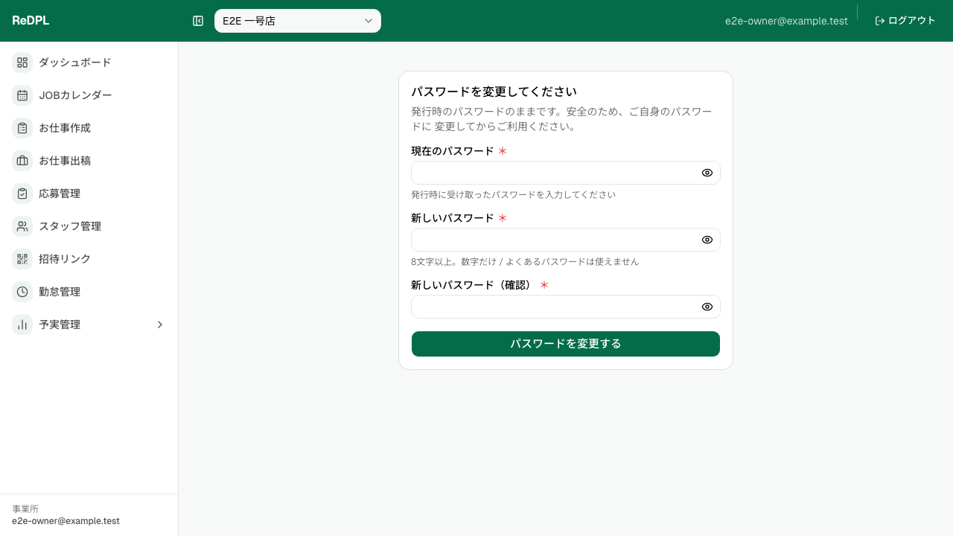Click the header email e2e-owner@example.test
The width and height of the screenshot is (953, 536).
(786, 21)
